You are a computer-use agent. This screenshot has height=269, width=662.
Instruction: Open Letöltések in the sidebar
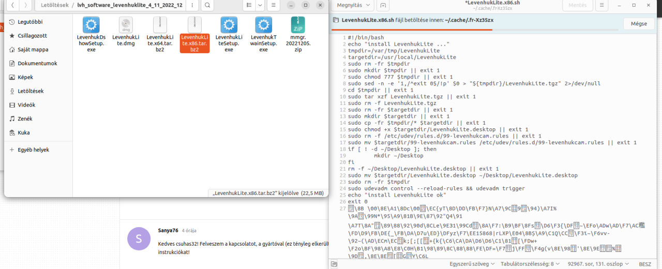click(38, 91)
